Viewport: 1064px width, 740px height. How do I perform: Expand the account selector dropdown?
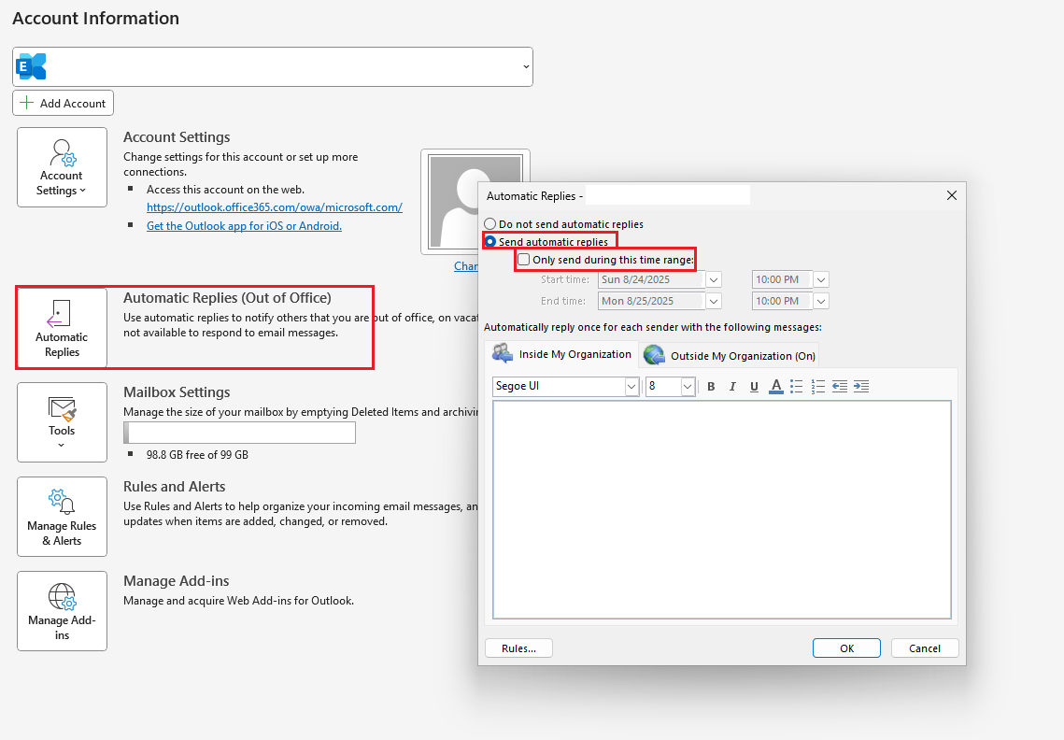[x=526, y=66]
